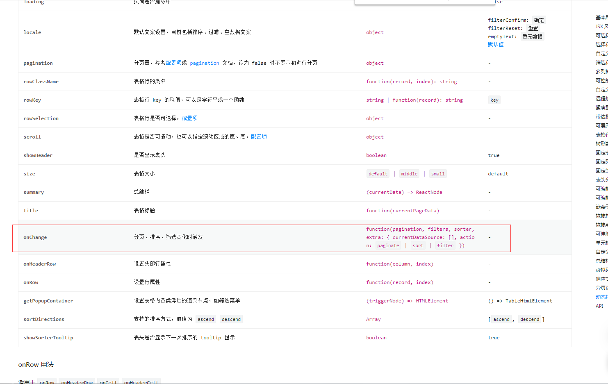The height and width of the screenshot is (384, 608).
Task: Click the '(triggerNode) => HTMLElement' type text
Action: click(407, 301)
